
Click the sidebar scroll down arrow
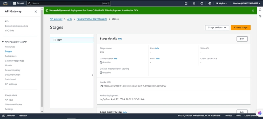(42, 112)
